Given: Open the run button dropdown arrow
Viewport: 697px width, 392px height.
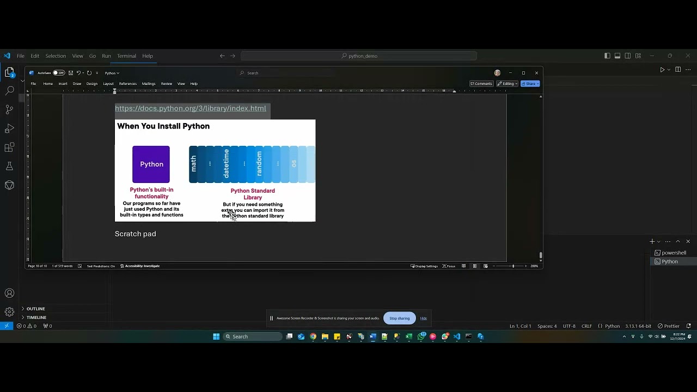Looking at the screenshot, I should pos(669,70).
